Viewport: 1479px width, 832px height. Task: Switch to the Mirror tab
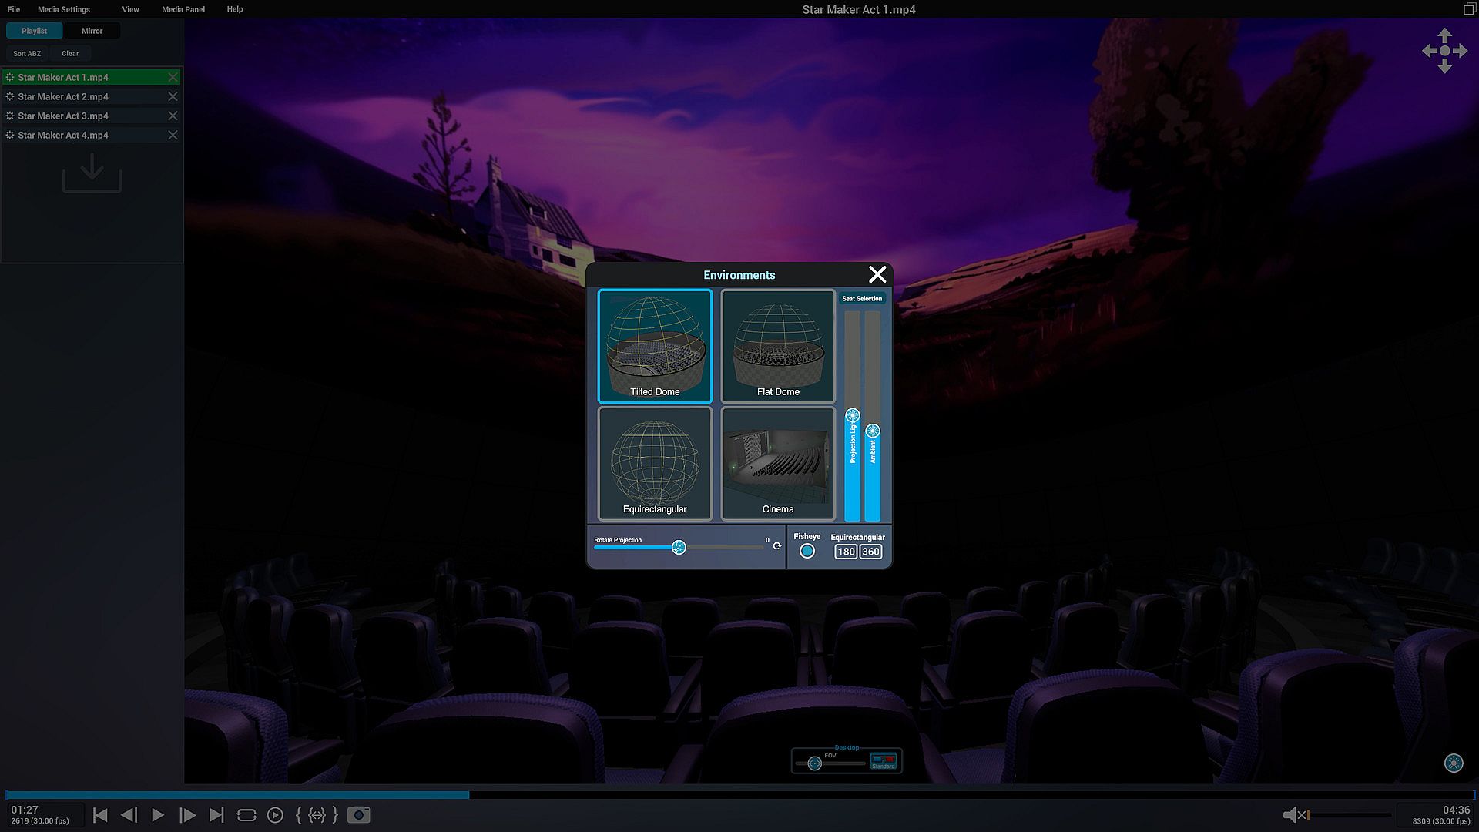click(92, 31)
